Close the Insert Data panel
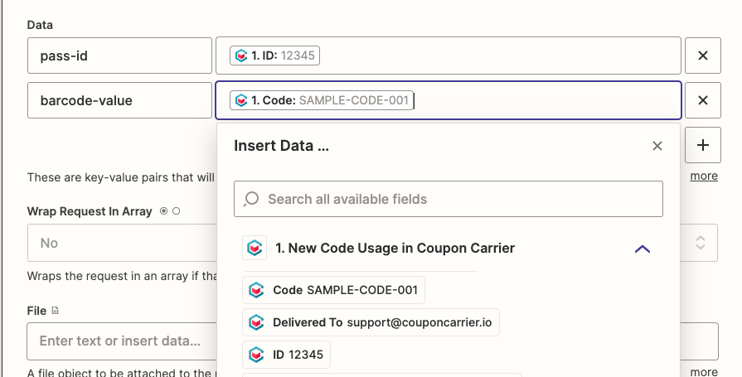 click(x=657, y=146)
